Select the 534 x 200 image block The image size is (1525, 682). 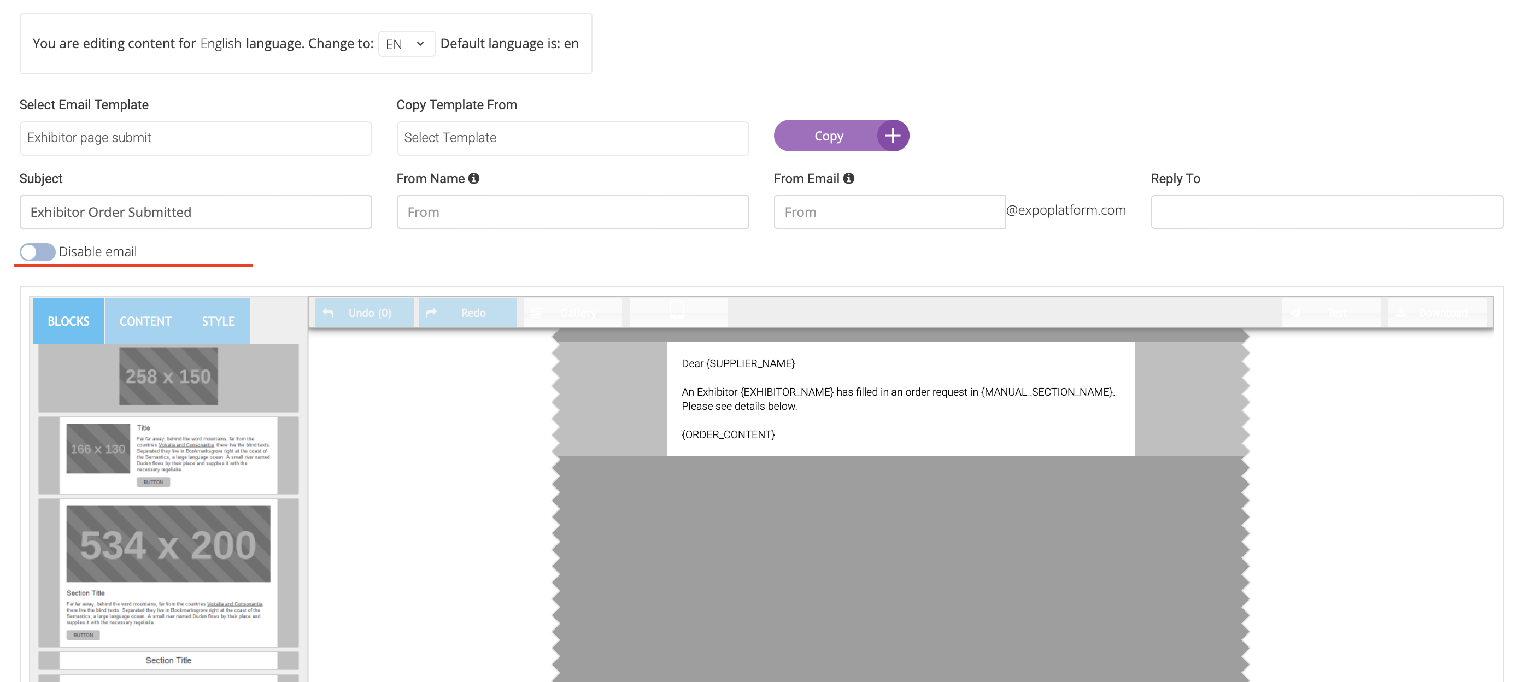click(x=168, y=544)
